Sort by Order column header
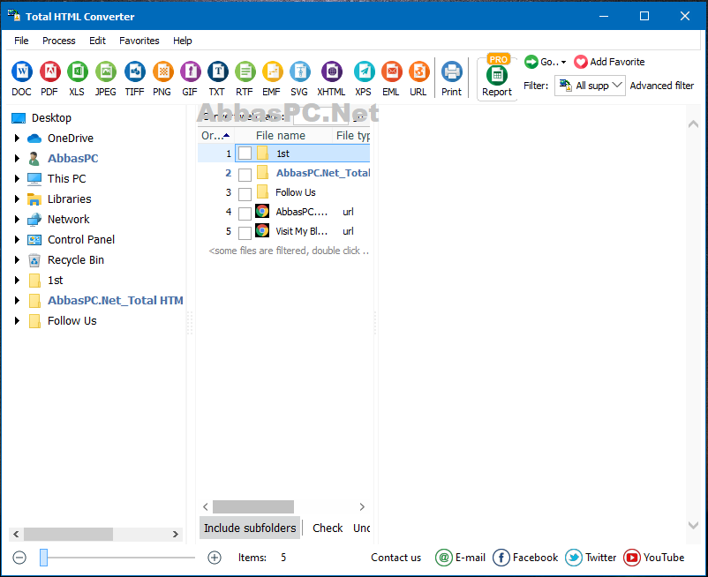The width and height of the screenshot is (708, 577). pyautogui.click(x=215, y=135)
